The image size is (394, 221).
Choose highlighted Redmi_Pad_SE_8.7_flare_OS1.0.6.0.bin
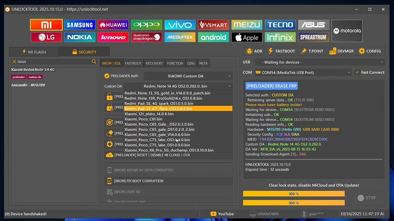(x=178, y=109)
